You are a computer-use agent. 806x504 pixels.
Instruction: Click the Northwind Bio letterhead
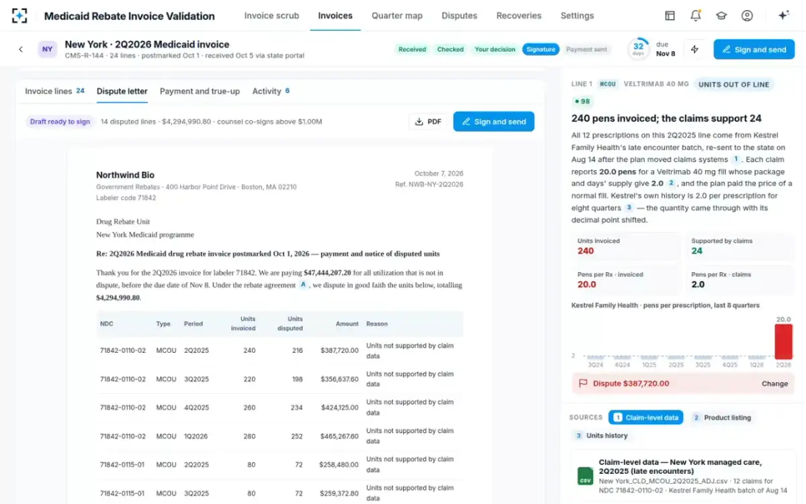pos(125,175)
